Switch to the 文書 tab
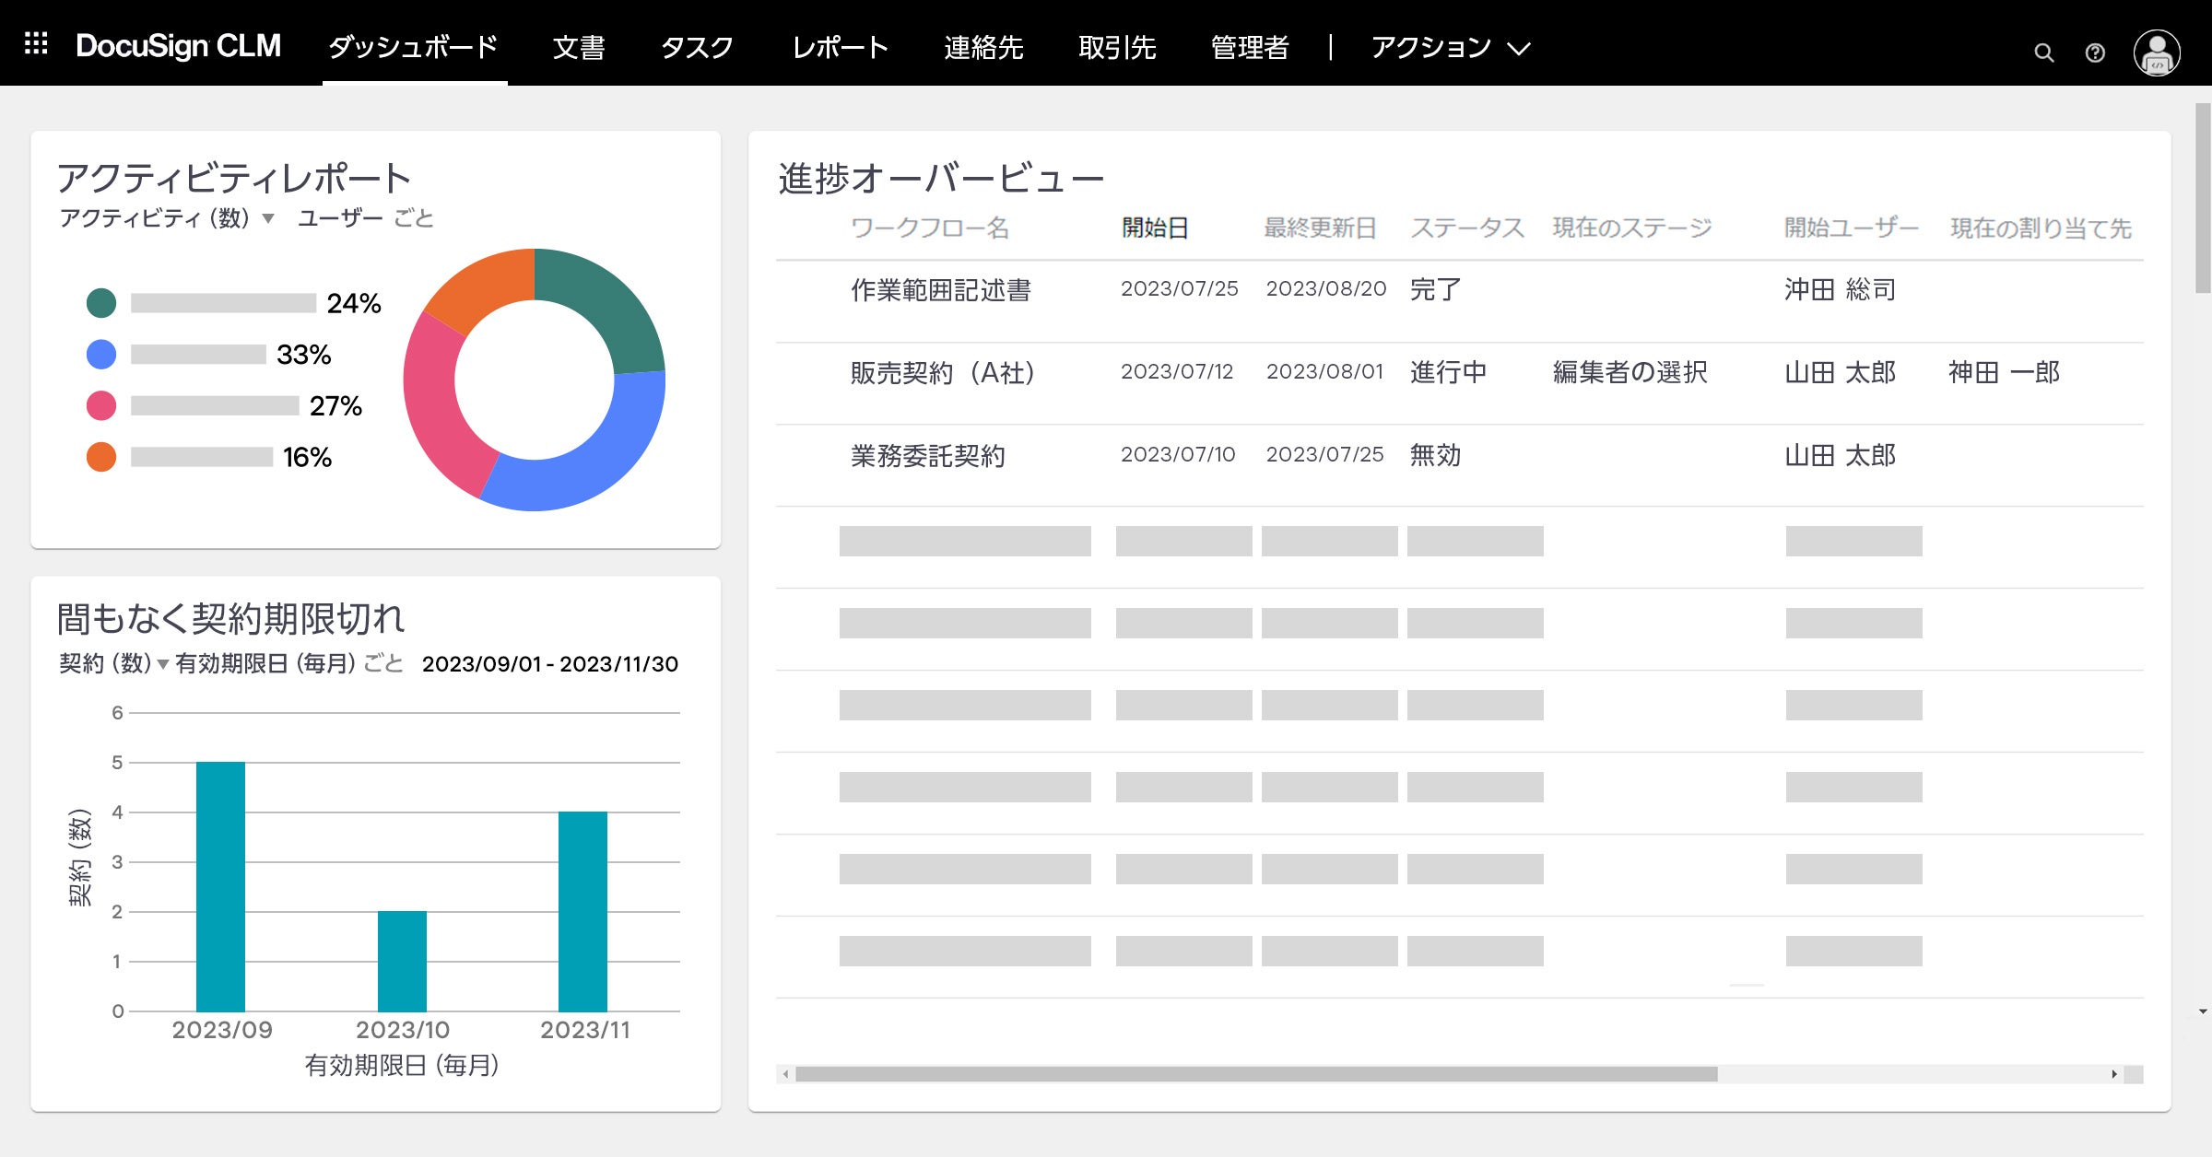Viewport: 2212px width, 1157px height. 579,49
